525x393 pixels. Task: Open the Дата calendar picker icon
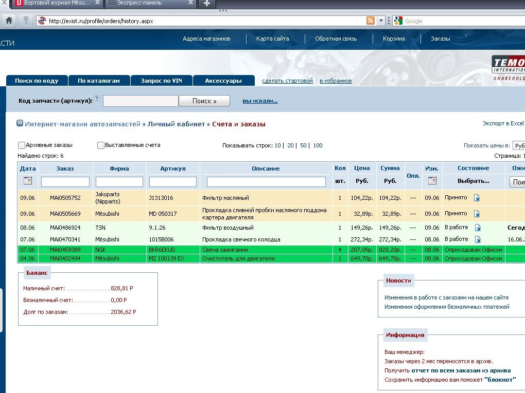pyautogui.click(x=28, y=181)
